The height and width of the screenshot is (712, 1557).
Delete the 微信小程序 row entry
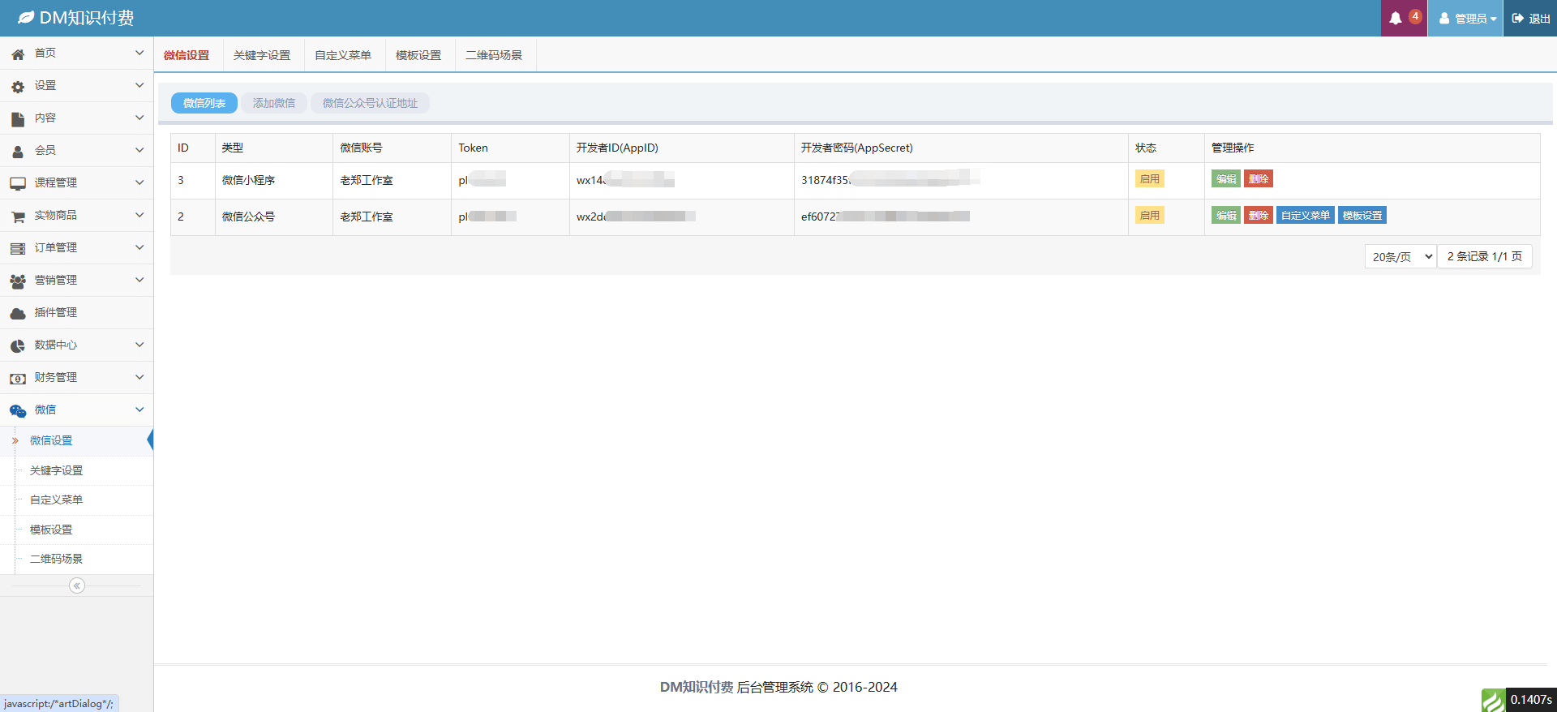1258,179
